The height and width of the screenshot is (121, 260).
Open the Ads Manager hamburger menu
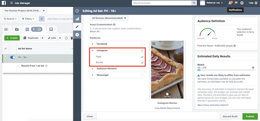click(11, 3)
